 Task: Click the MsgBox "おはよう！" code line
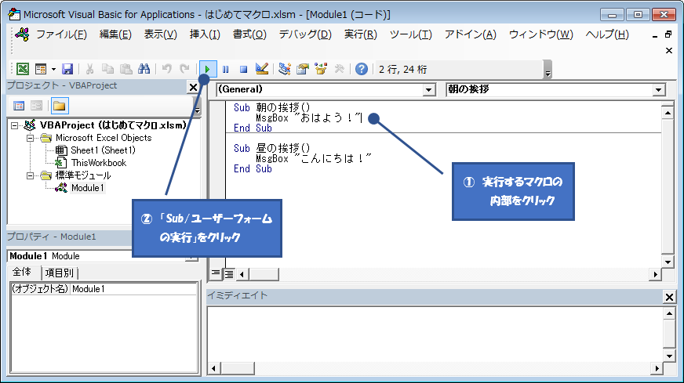pos(309,117)
